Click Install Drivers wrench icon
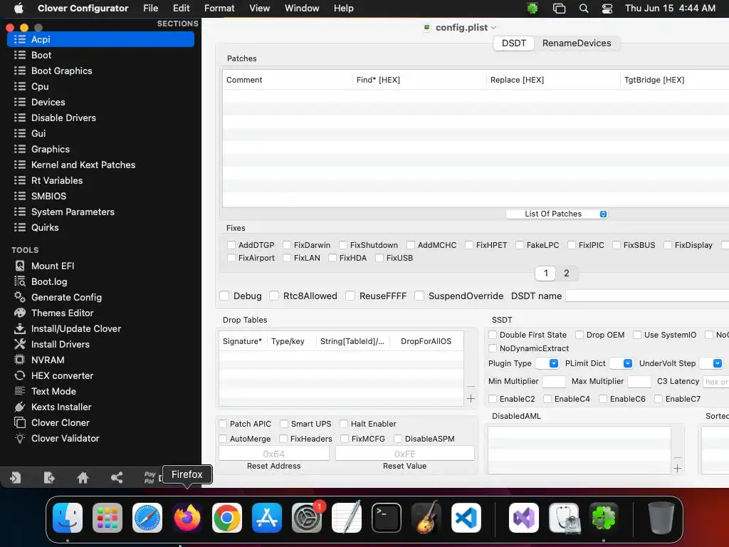The width and height of the screenshot is (729, 547). [x=19, y=344]
